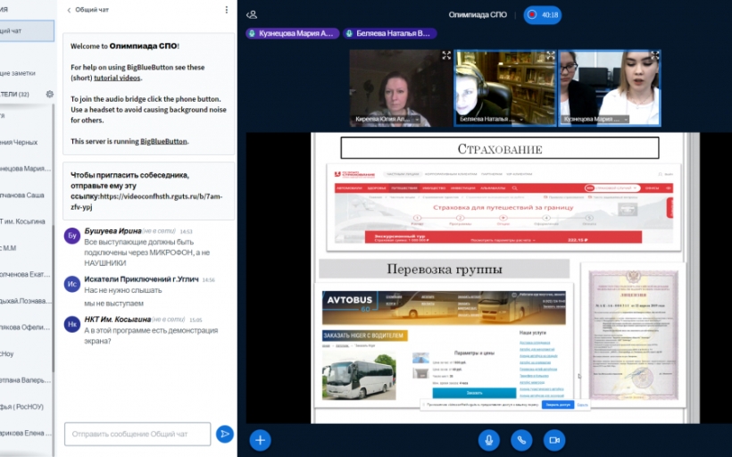Open the blue plus actions menu
Screen dimensions: 732x457
(x=260, y=440)
